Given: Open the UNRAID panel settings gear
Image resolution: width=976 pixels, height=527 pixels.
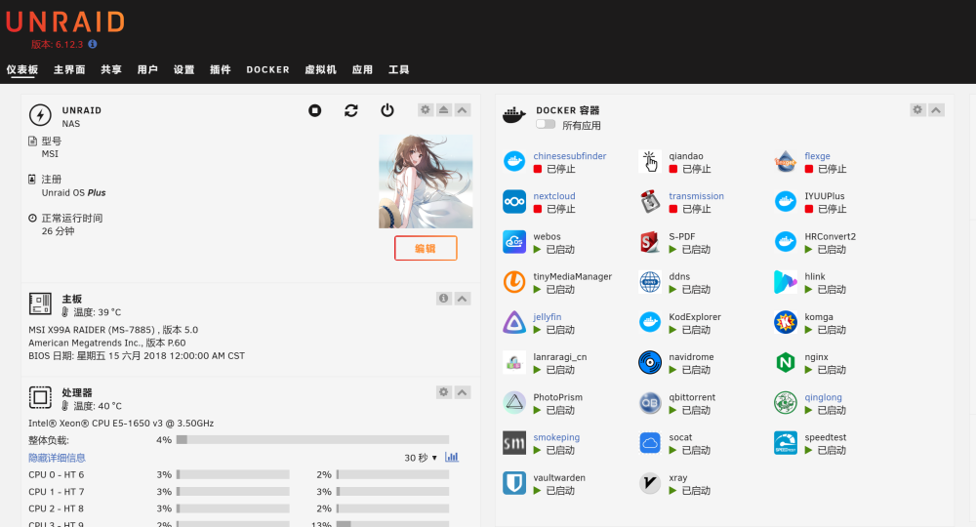Looking at the screenshot, I should point(426,110).
